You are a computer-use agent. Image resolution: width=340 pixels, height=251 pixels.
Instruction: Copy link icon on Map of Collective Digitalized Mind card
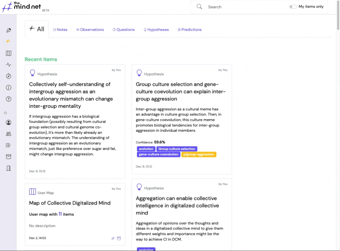tap(113, 238)
